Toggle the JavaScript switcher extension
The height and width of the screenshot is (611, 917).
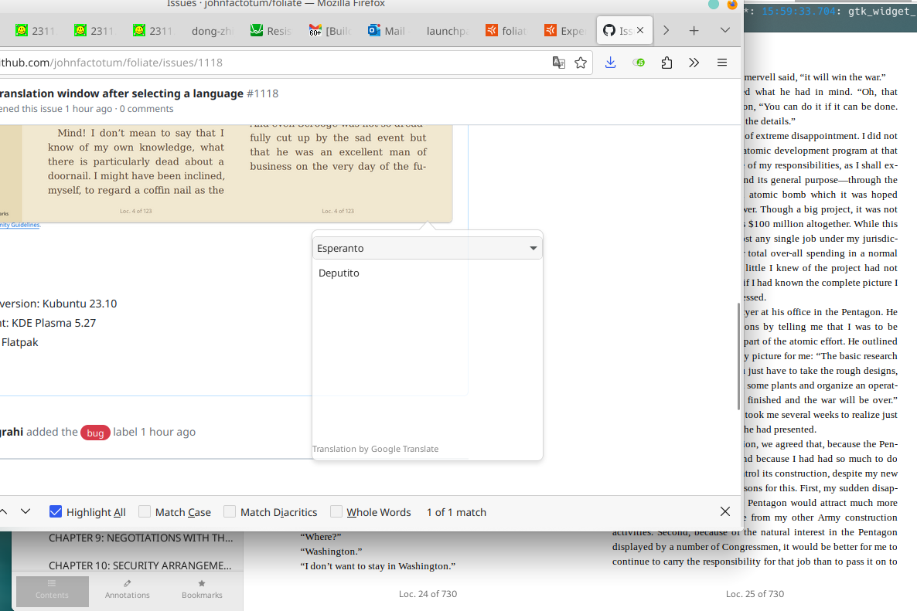click(638, 62)
